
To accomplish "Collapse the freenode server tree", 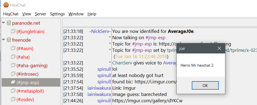I will click(4, 39).
